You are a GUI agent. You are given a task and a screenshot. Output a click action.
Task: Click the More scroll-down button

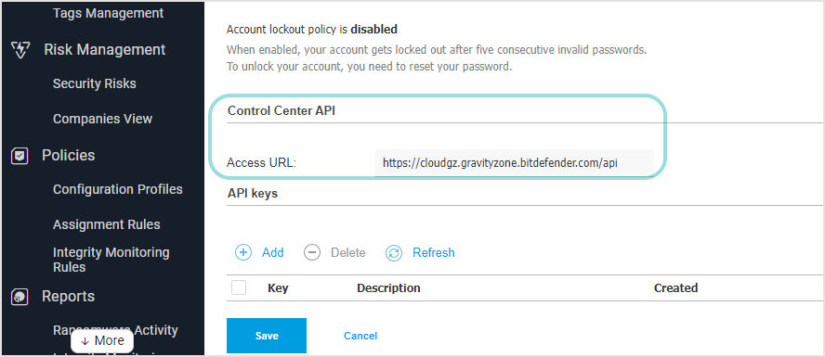pos(102,340)
